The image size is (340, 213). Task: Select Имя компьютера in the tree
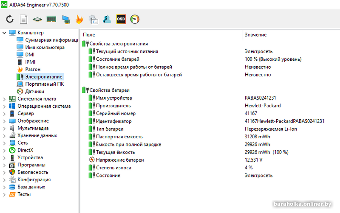coord(45,48)
